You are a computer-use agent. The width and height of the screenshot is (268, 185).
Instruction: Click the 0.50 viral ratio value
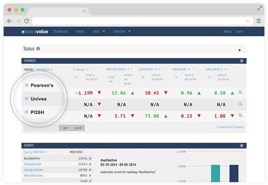220,93
